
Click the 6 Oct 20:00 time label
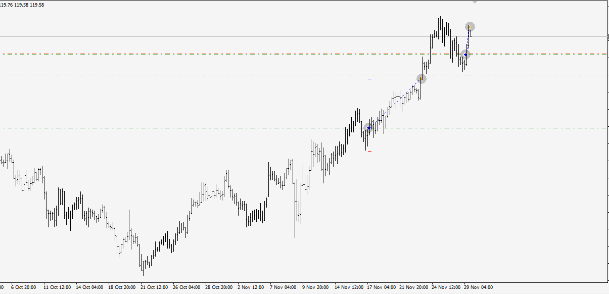(x=23, y=287)
